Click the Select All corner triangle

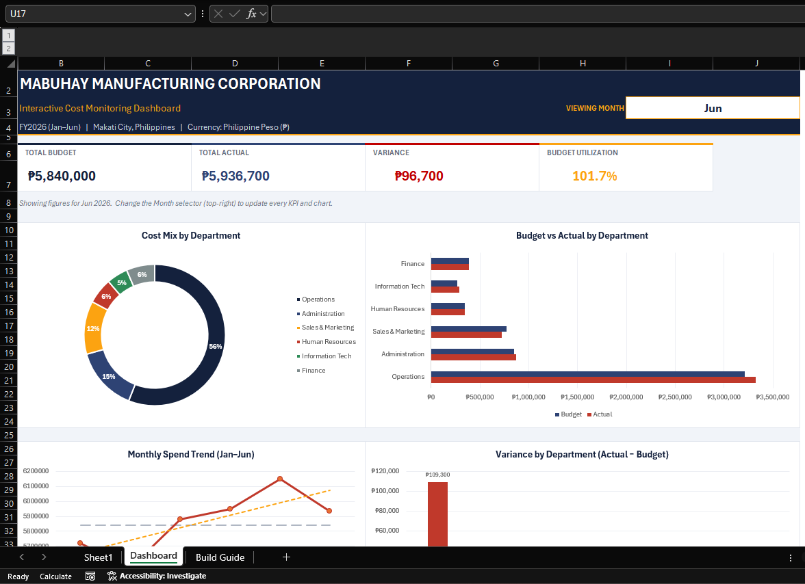point(11,64)
